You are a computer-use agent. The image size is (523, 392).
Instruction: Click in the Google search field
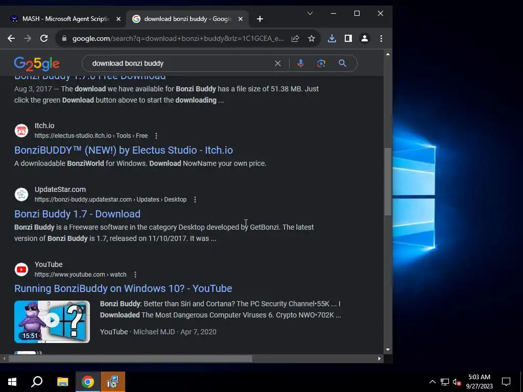180,63
